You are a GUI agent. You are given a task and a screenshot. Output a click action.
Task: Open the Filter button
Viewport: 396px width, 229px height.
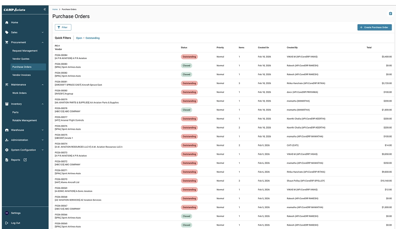[63, 27]
